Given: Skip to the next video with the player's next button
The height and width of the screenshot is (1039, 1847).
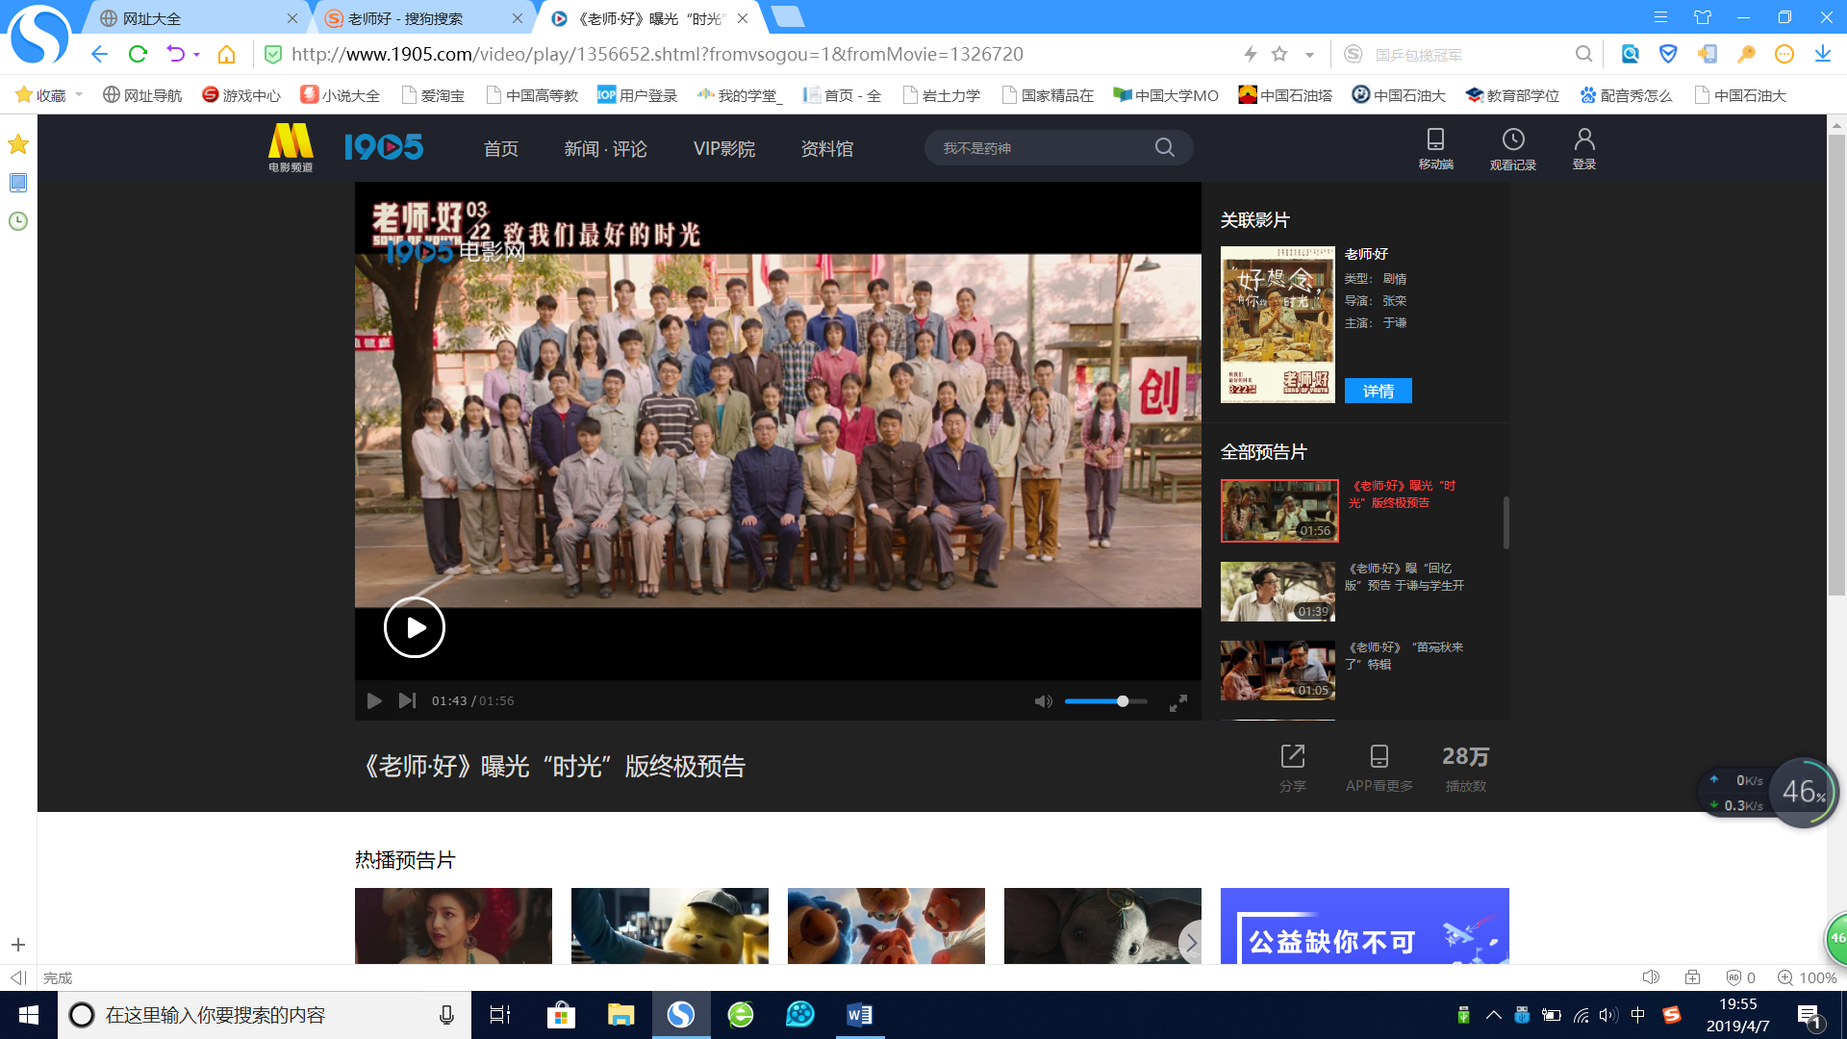Looking at the screenshot, I should tap(407, 700).
